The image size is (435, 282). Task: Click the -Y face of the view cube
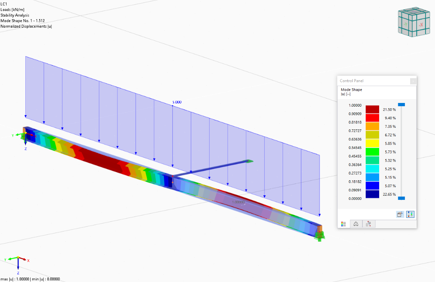coord(406,24)
